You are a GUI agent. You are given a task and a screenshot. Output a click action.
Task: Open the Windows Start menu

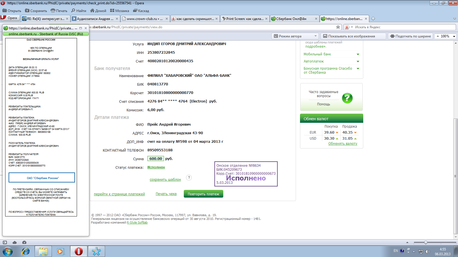[x=8, y=251]
